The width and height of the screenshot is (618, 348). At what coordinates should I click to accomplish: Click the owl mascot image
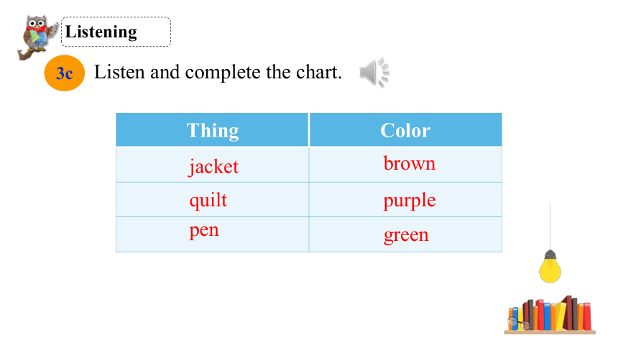coord(37,37)
